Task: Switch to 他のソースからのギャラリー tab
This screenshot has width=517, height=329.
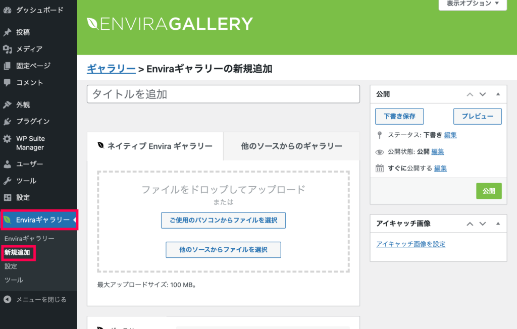Action: pos(291,146)
